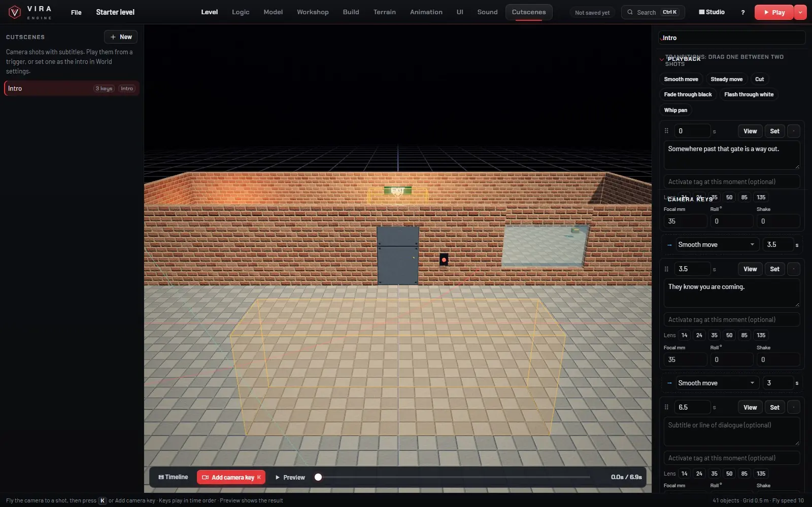Viewport: 812px width, 507px height.
Task: Switch to the Logic tab
Action: [241, 12]
